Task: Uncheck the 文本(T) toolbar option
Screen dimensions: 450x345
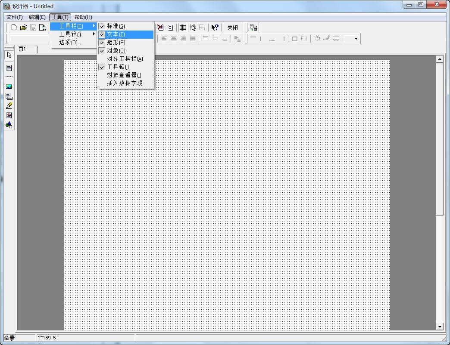Action: click(x=126, y=34)
